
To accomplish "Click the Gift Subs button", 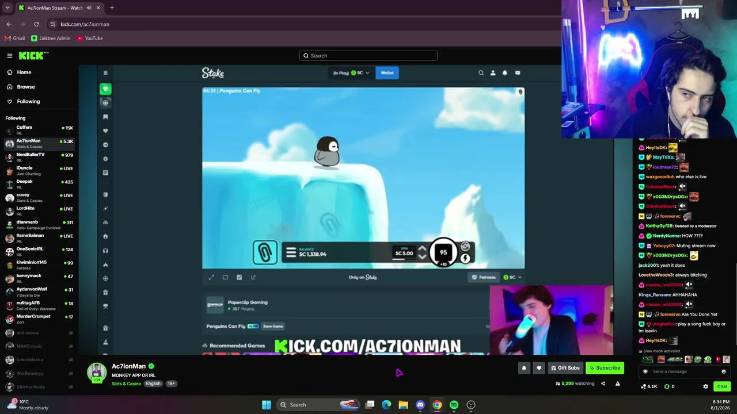I will tap(565, 368).
